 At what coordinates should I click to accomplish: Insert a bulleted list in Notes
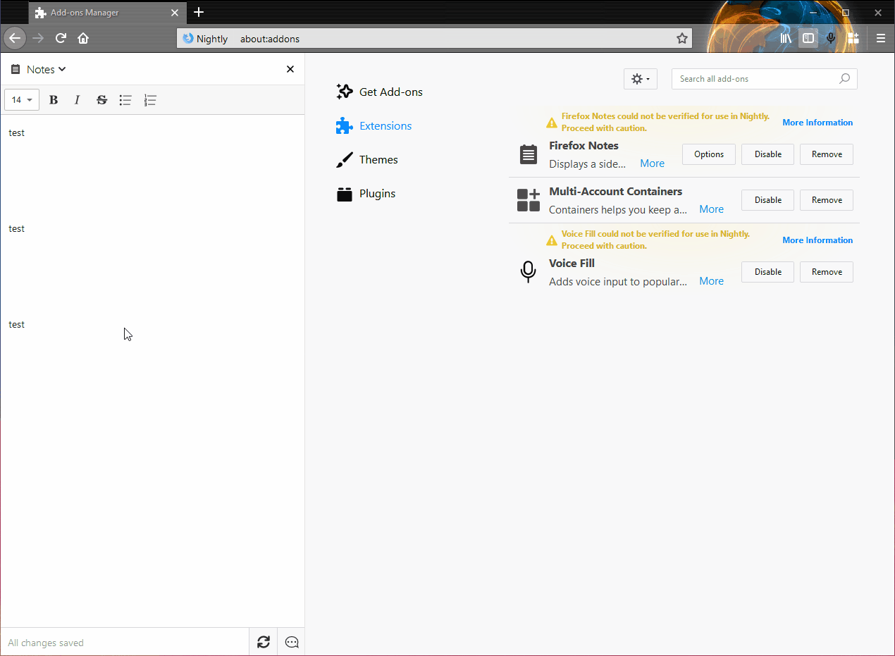pos(125,100)
